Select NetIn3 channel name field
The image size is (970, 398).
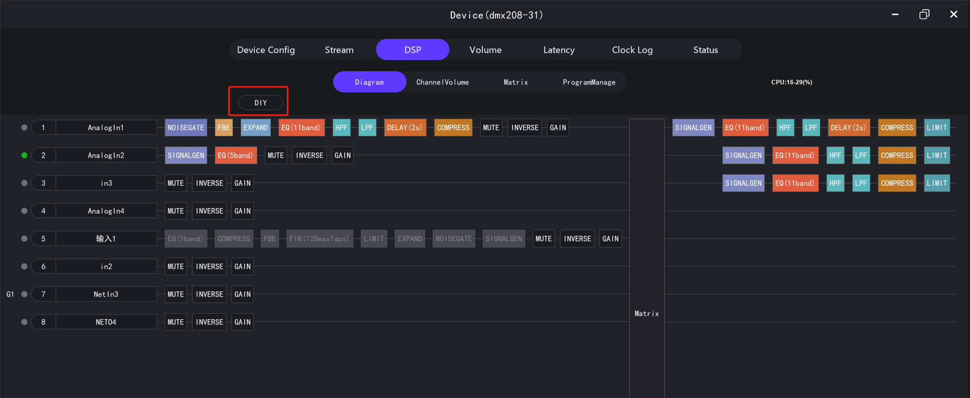coord(106,294)
